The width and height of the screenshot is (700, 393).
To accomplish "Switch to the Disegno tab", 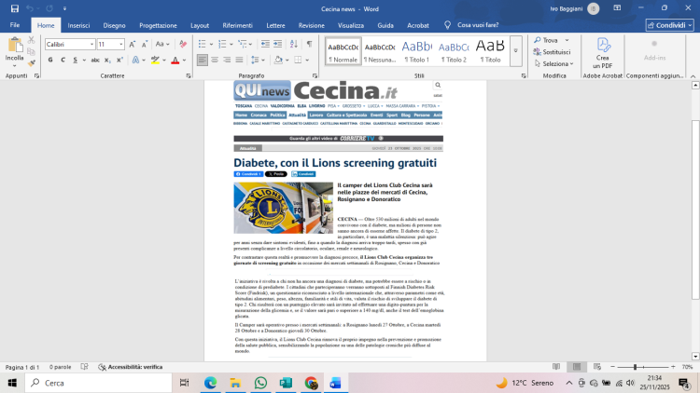I will [x=114, y=25].
